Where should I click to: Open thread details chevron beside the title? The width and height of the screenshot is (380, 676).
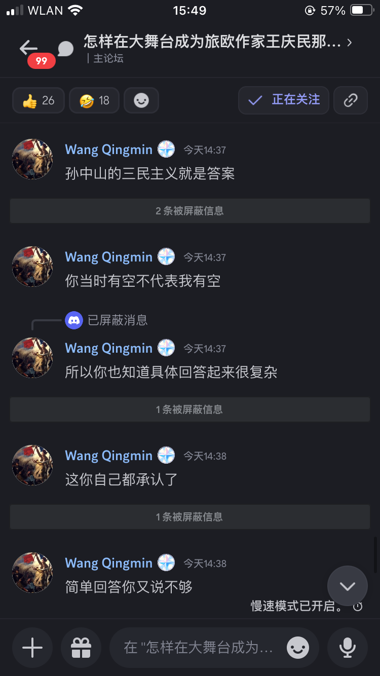(350, 43)
